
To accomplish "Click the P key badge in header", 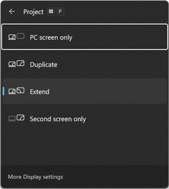I will pyautogui.click(x=60, y=12).
